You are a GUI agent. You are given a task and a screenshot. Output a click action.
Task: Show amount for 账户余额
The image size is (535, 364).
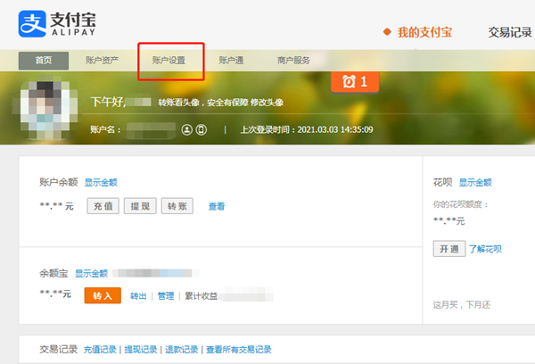click(101, 182)
